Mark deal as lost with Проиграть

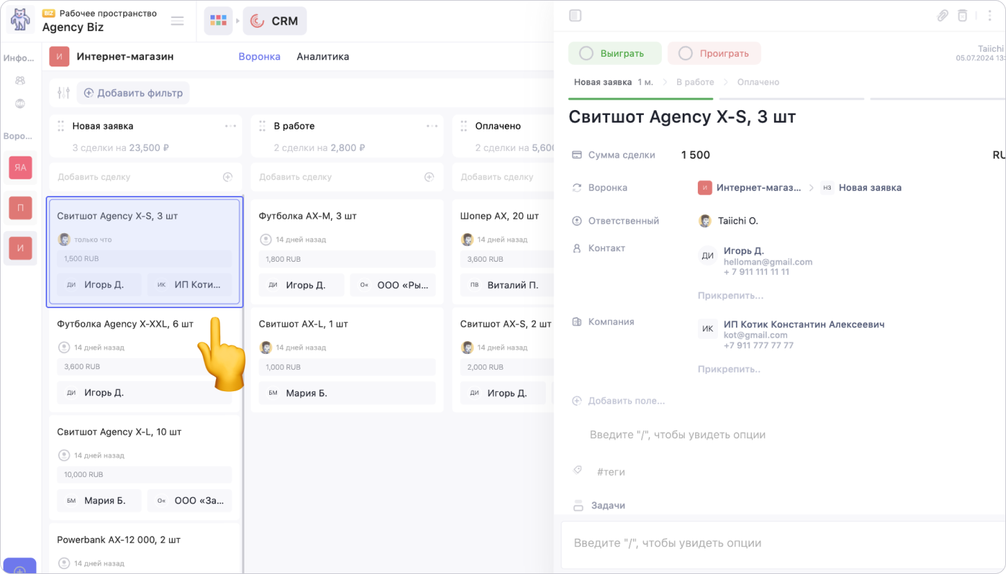(x=715, y=53)
